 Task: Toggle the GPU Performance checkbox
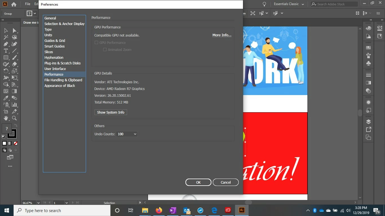coord(96,43)
